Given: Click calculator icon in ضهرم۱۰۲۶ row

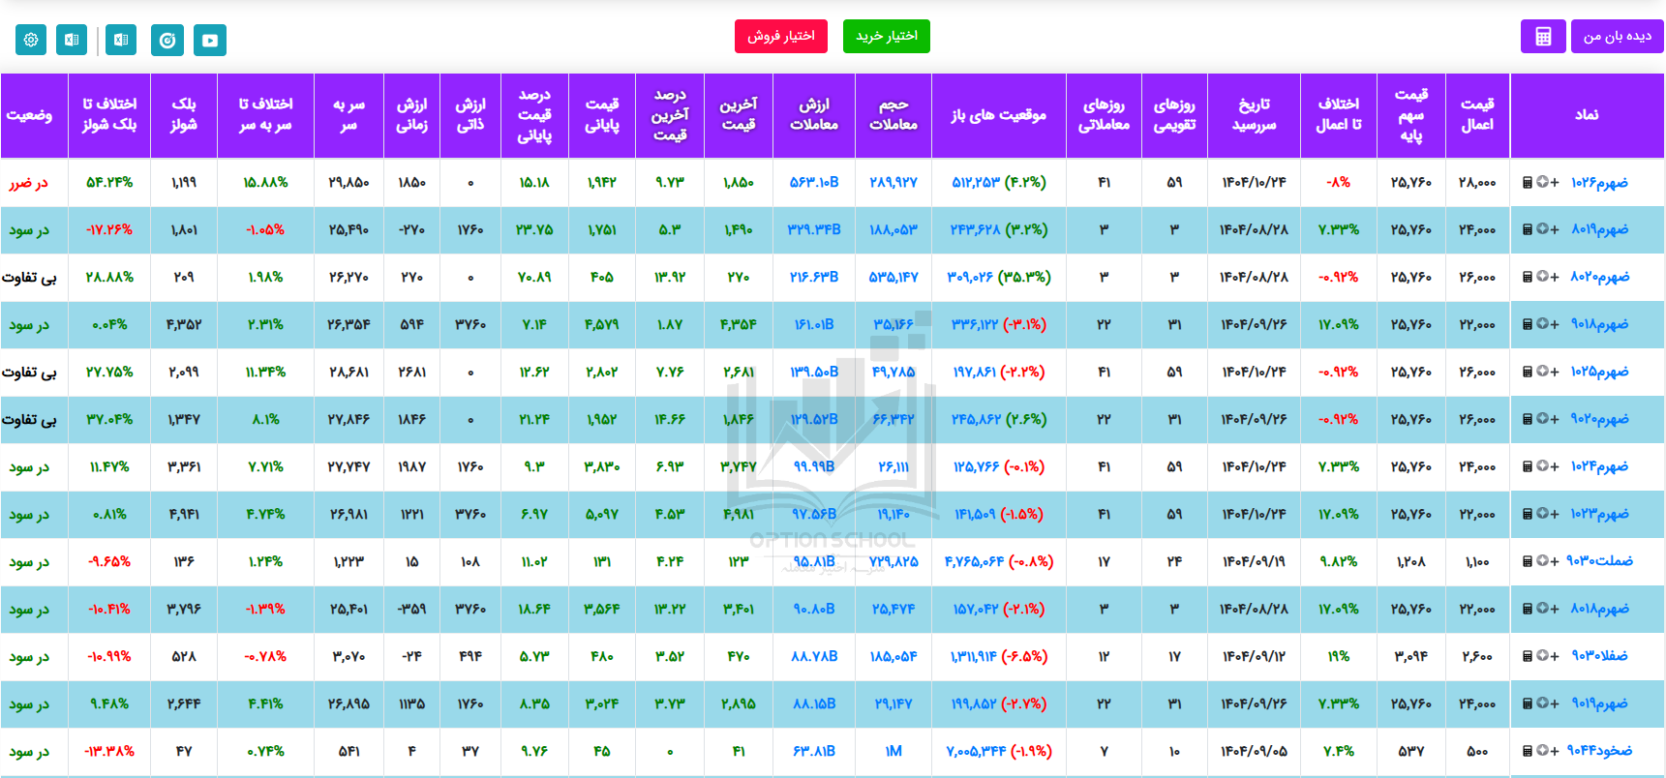Looking at the screenshot, I should (1528, 182).
